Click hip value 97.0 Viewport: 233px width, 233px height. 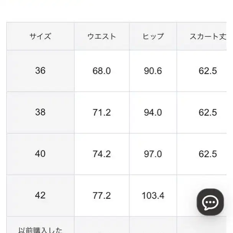[153, 154]
